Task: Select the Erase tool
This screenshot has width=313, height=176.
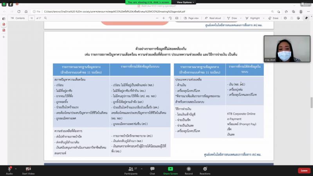Action: tap(273, 18)
